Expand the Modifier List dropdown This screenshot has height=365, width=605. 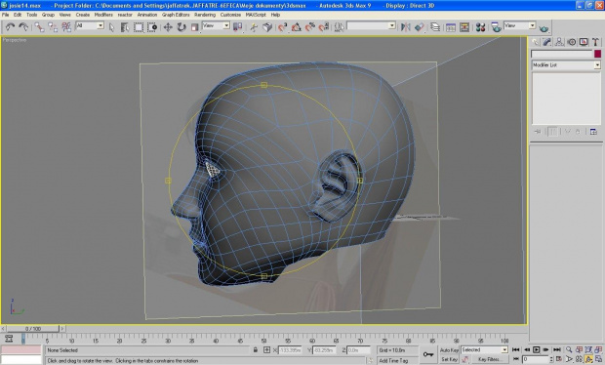point(597,64)
